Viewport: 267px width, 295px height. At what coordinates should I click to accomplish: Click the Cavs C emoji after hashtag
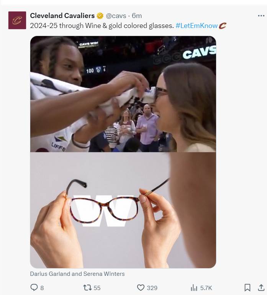click(x=223, y=26)
